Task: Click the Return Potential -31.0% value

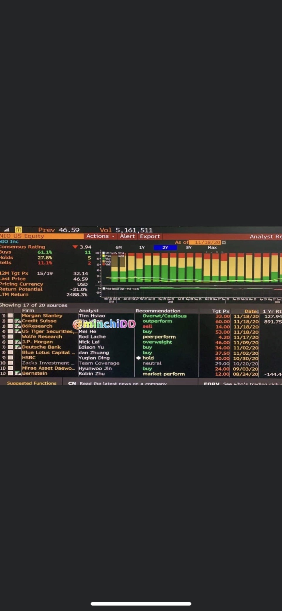Action: (79, 289)
